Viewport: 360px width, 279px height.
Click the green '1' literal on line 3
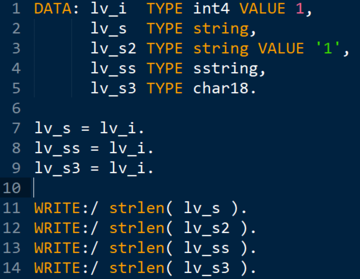[x=328, y=49]
